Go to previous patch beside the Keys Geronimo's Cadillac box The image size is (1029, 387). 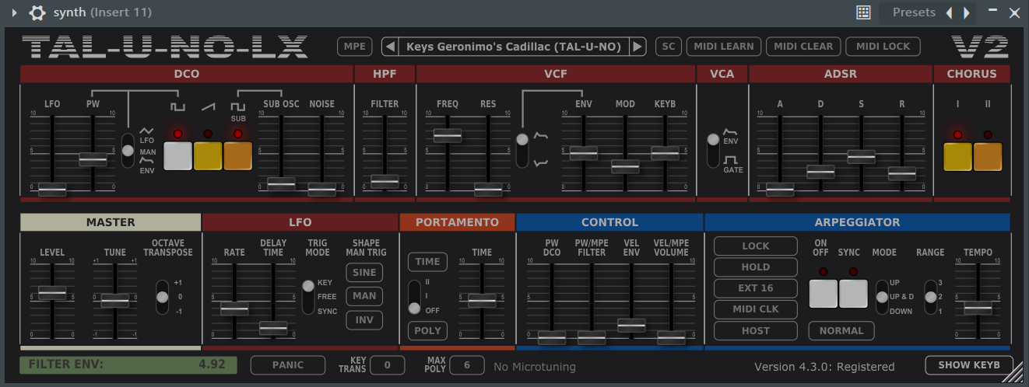tap(390, 47)
